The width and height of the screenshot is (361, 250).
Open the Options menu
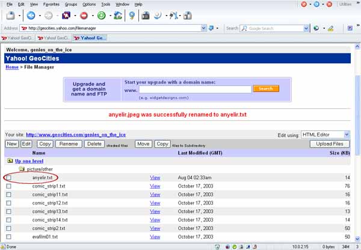click(89, 4)
